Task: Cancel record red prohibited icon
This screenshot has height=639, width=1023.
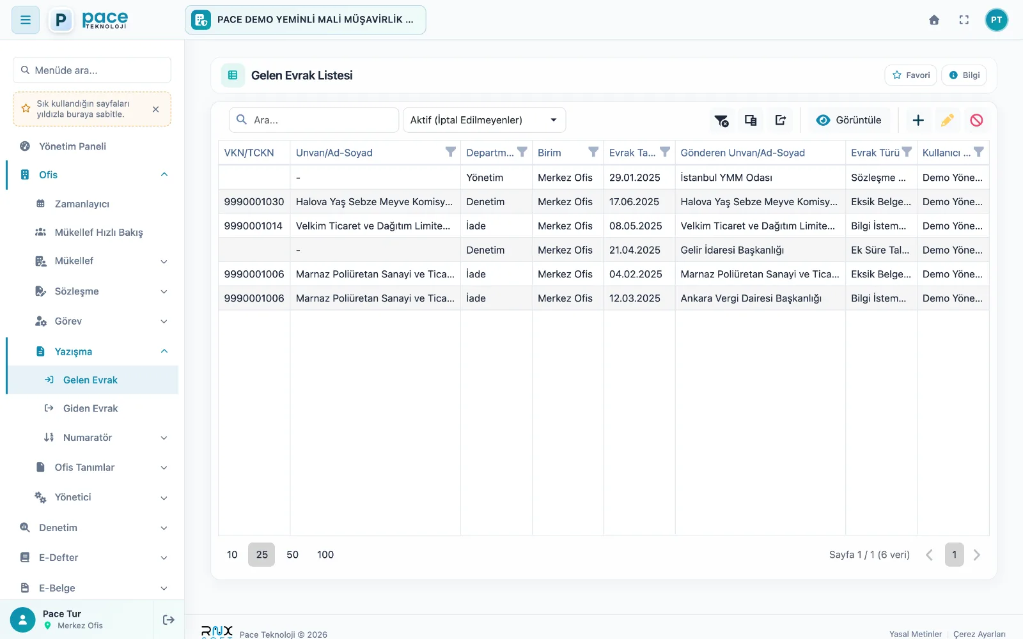Action: click(x=976, y=120)
